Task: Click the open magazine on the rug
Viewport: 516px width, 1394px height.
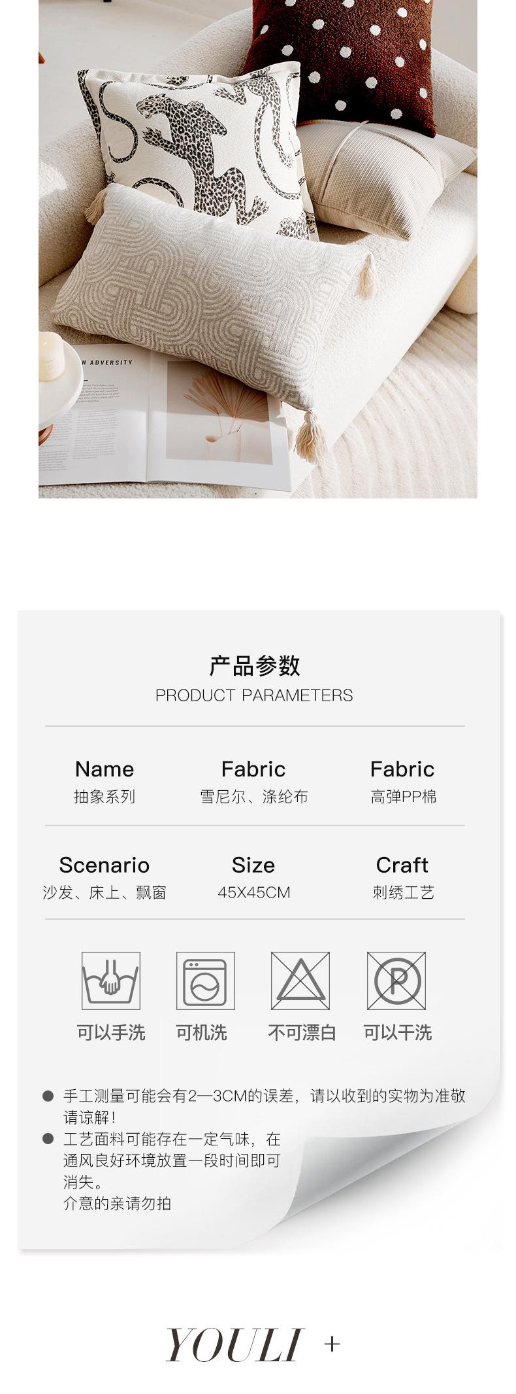Action: (x=163, y=419)
